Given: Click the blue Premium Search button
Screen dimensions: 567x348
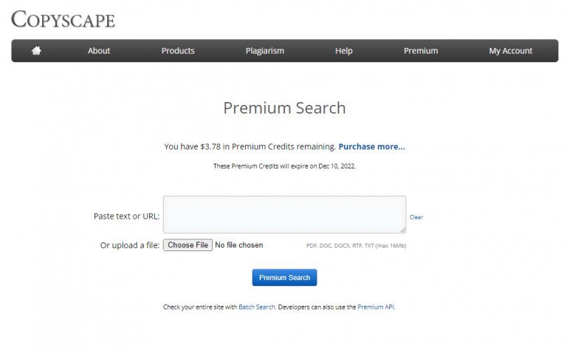Looking at the screenshot, I should click(x=284, y=278).
